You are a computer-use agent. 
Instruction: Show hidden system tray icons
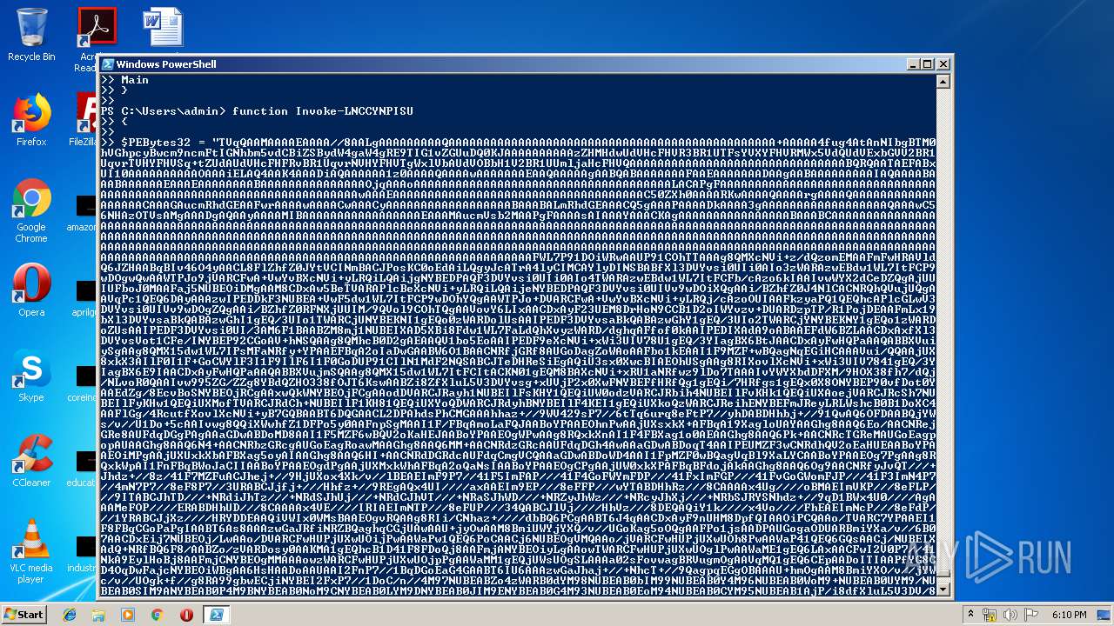click(973, 615)
